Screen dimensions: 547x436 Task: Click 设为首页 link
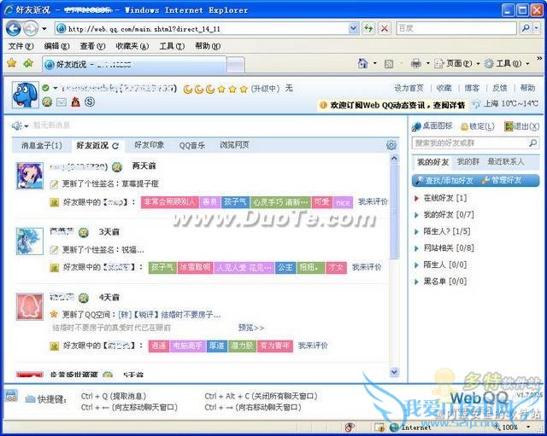[409, 88]
